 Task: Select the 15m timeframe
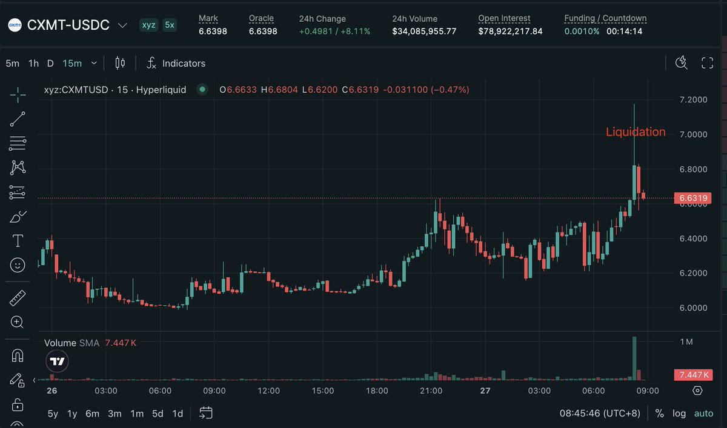[72, 63]
